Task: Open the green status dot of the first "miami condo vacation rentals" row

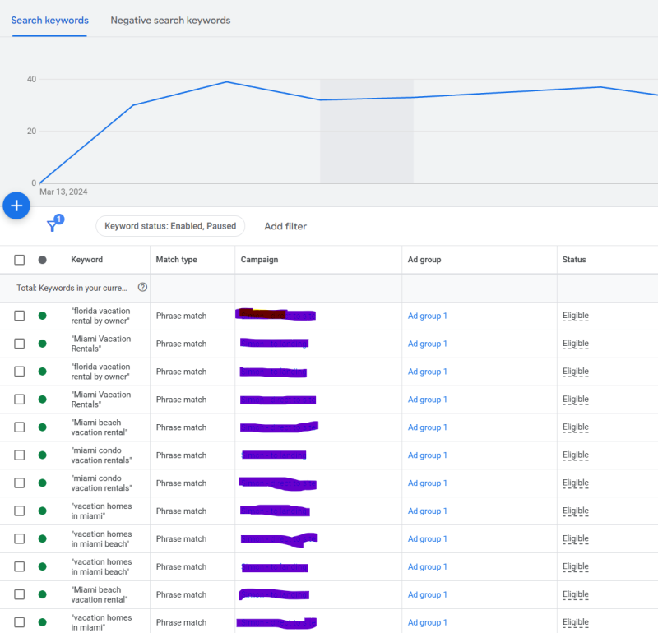Action: click(43, 455)
